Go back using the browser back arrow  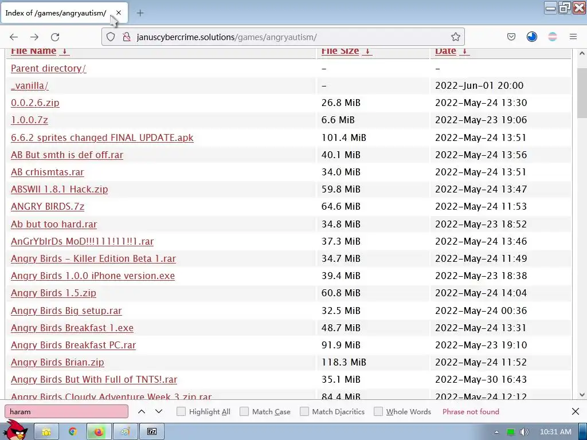tap(14, 37)
